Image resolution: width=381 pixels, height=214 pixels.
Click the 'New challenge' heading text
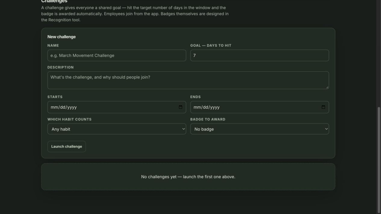click(61, 37)
